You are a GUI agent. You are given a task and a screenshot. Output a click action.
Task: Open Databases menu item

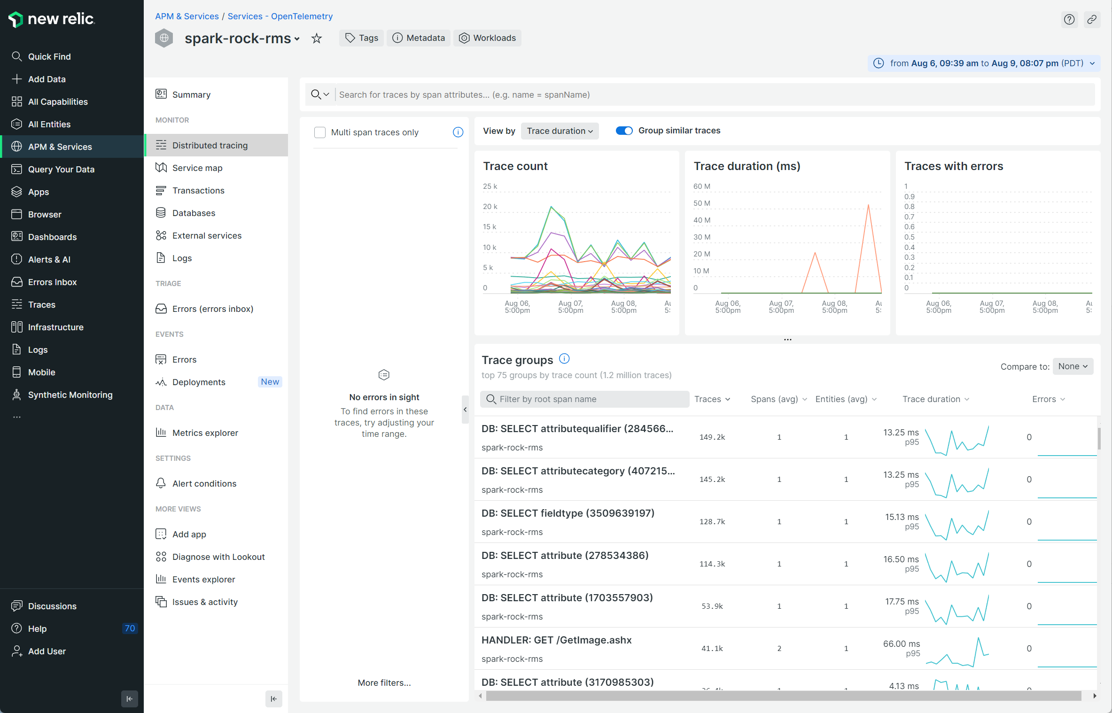coord(216,213)
